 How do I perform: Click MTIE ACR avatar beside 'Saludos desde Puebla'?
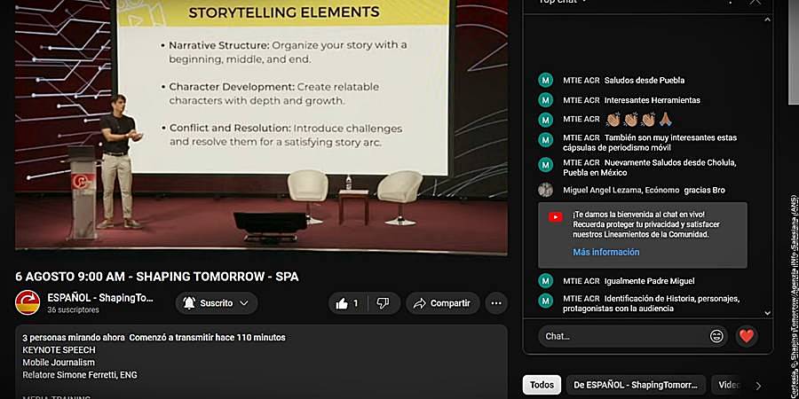545,81
